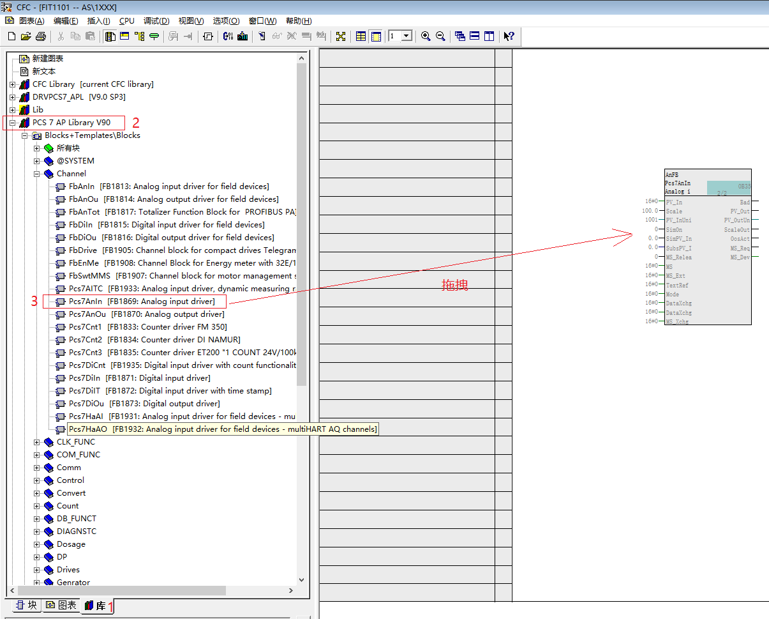Image resolution: width=769 pixels, height=619 pixels.
Task: Click the Cascade windows toolbar icon
Action: point(460,36)
